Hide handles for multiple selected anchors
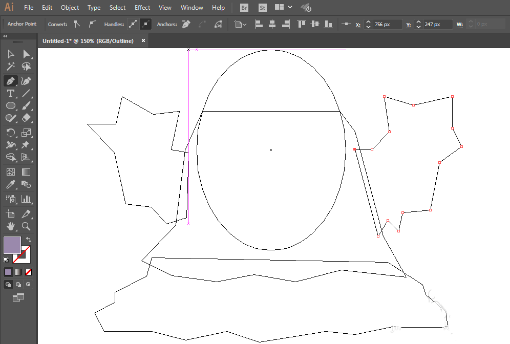 (146, 24)
